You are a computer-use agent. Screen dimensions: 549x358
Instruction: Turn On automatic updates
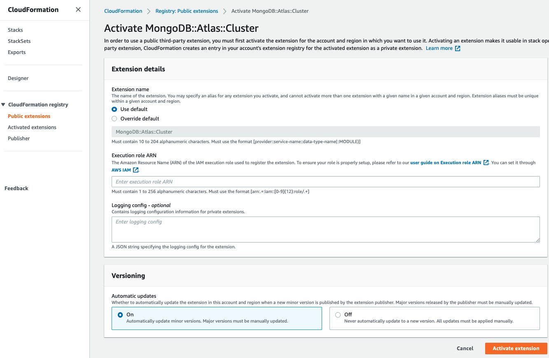(120, 314)
